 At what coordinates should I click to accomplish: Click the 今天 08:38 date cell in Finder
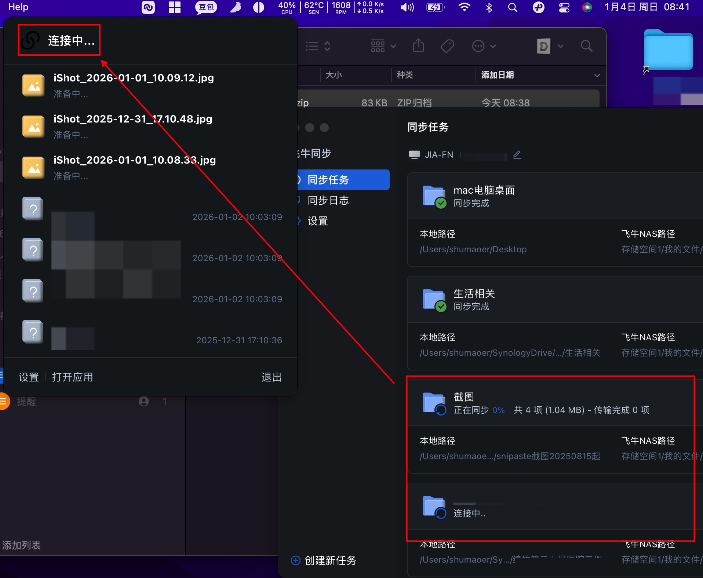click(x=505, y=103)
